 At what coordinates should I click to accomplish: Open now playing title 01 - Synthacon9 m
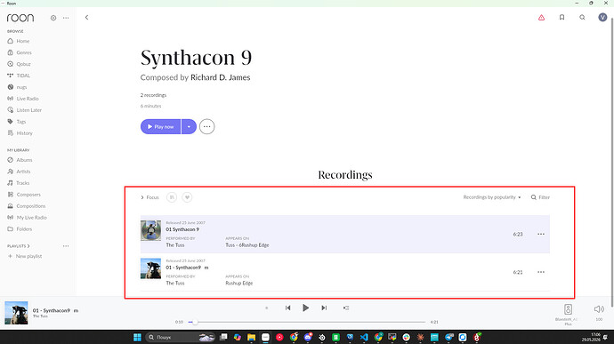pyautogui.click(x=55, y=310)
